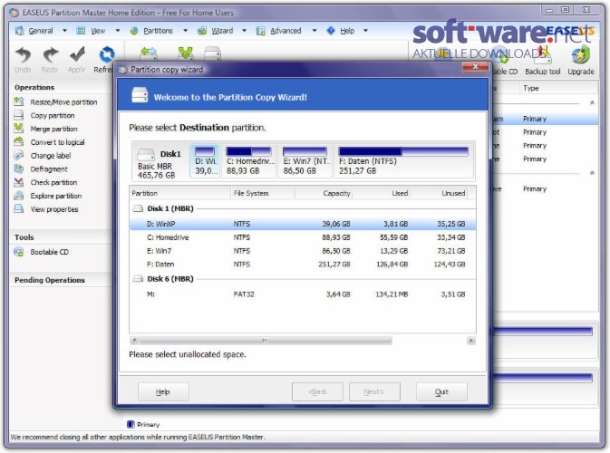This screenshot has width=610, height=453.
Task: Expand the Advanced menu dropdown arrow
Action: 315,31
